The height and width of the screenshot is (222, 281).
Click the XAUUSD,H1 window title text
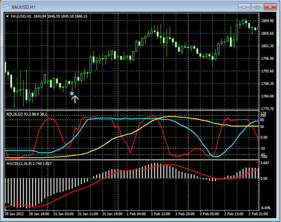[x=24, y=7]
